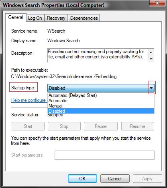Click the Stop service button
167x188 pixels.
(64, 126)
